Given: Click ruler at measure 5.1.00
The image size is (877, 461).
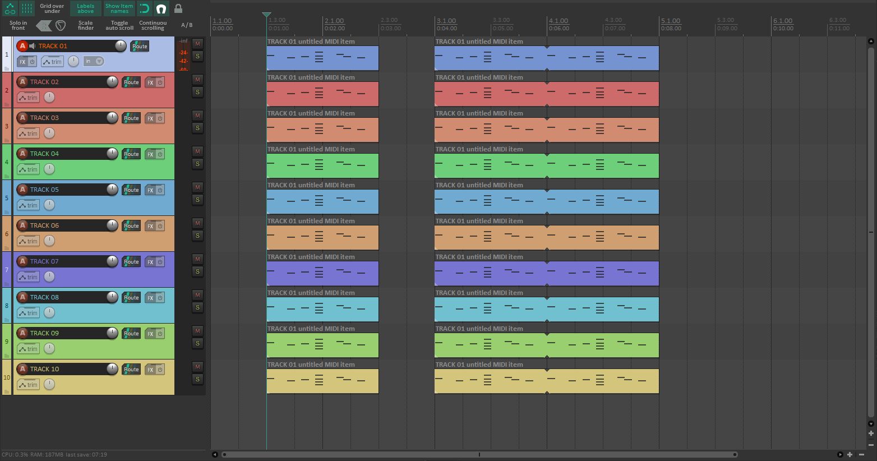Looking at the screenshot, I should pyautogui.click(x=670, y=21).
